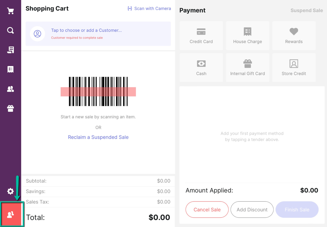
Task: Click the Sales Tax label
Action: (37, 202)
